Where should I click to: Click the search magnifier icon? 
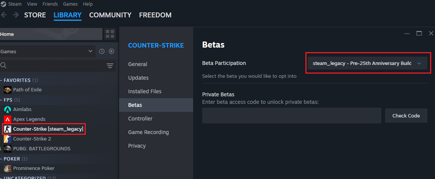pyautogui.click(x=3, y=66)
